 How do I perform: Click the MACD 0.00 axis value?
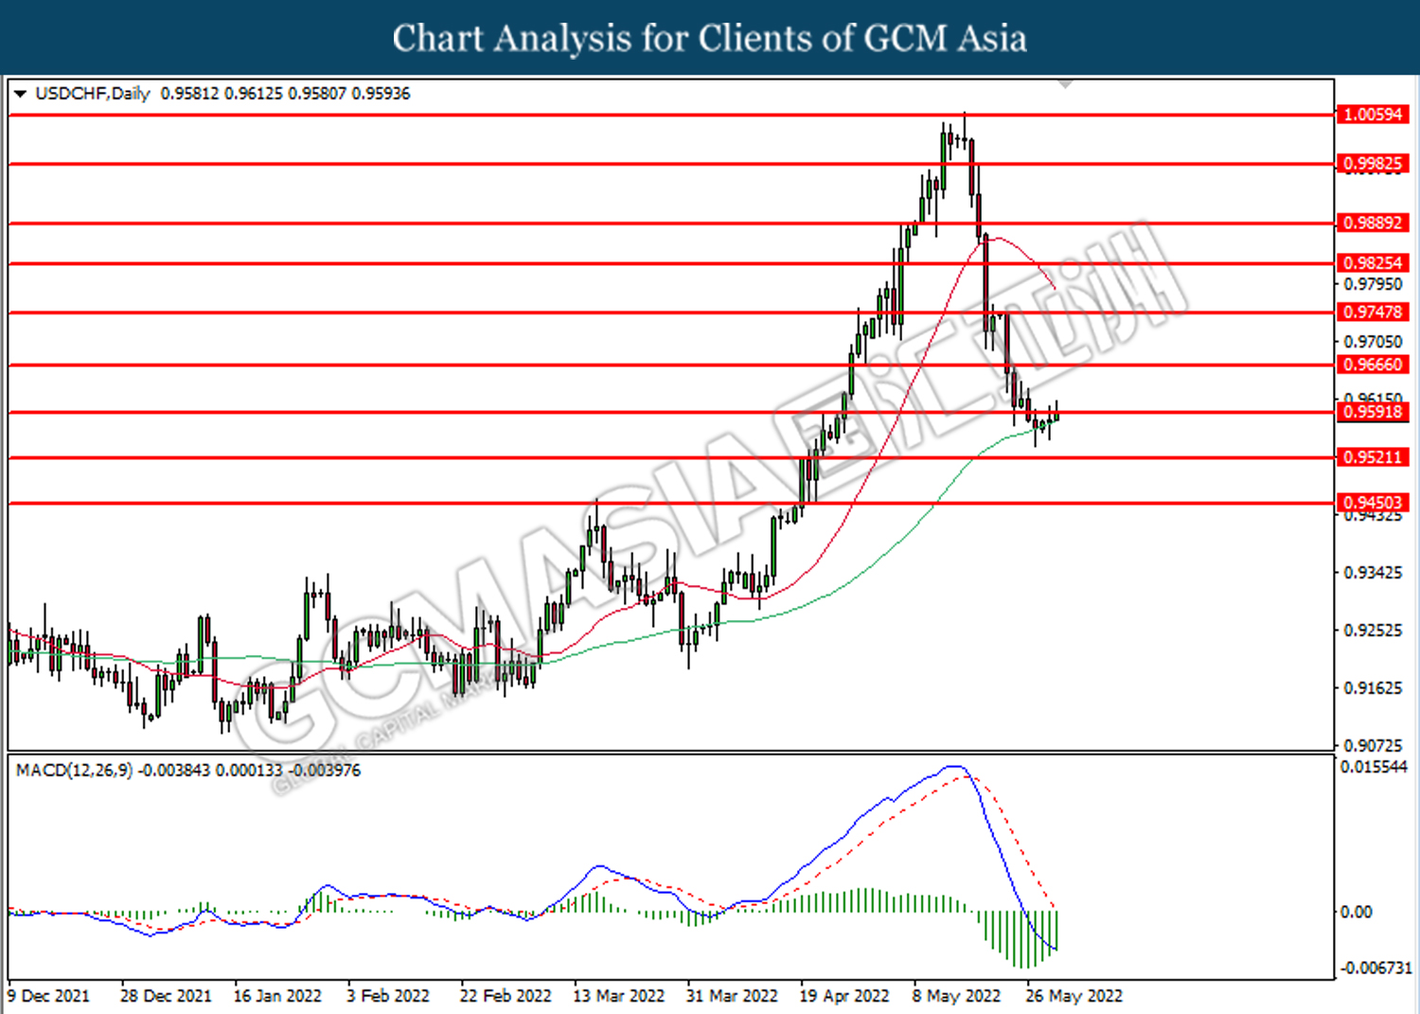(x=1357, y=912)
